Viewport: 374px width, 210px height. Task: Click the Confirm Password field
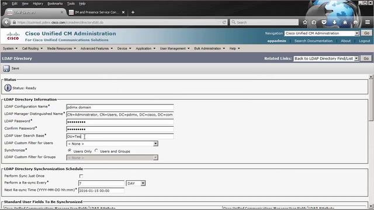(120, 129)
